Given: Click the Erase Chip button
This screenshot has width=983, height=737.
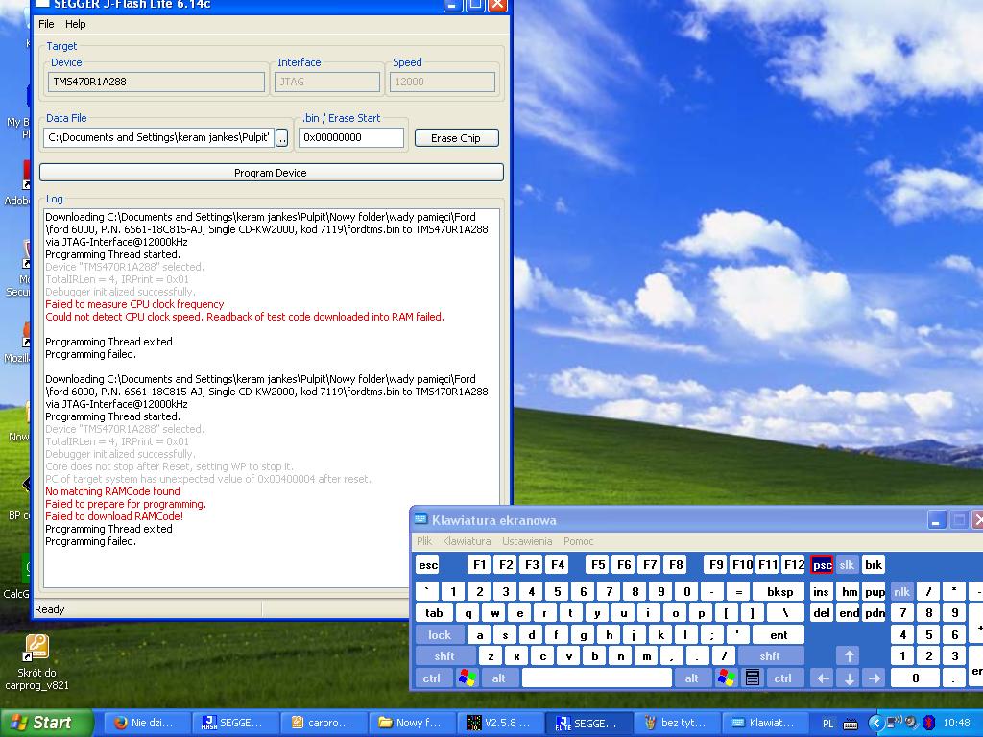Looking at the screenshot, I should tap(456, 138).
